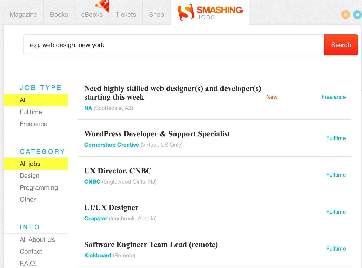
Task: Go to the Magazine tab
Action: pos(23,15)
